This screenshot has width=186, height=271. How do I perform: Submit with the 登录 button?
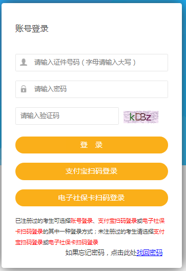92,145
